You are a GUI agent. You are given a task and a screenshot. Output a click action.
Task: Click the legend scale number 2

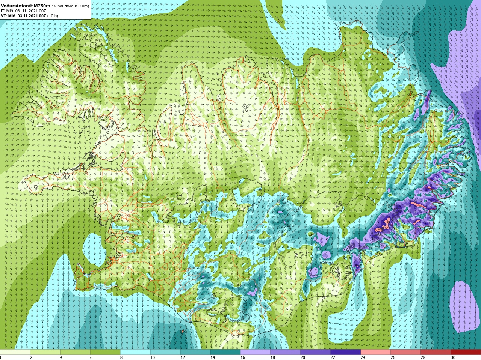click(x=32, y=357)
